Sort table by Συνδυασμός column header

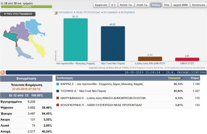[65, 78]
